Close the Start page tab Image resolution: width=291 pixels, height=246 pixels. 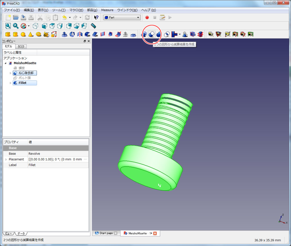(x=115, y=233)
